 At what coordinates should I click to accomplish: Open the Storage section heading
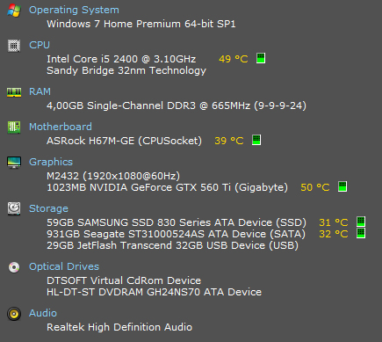coord(48,208)
